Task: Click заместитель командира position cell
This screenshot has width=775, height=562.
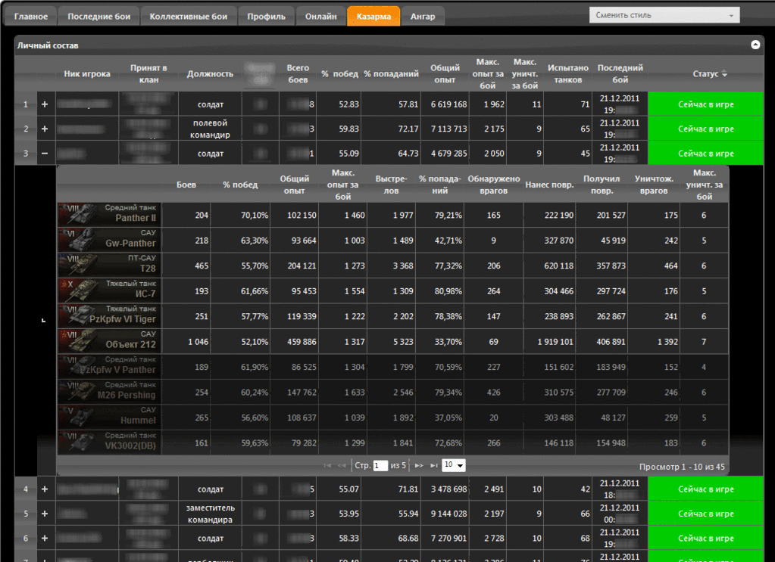Action: tap(210, 514)
